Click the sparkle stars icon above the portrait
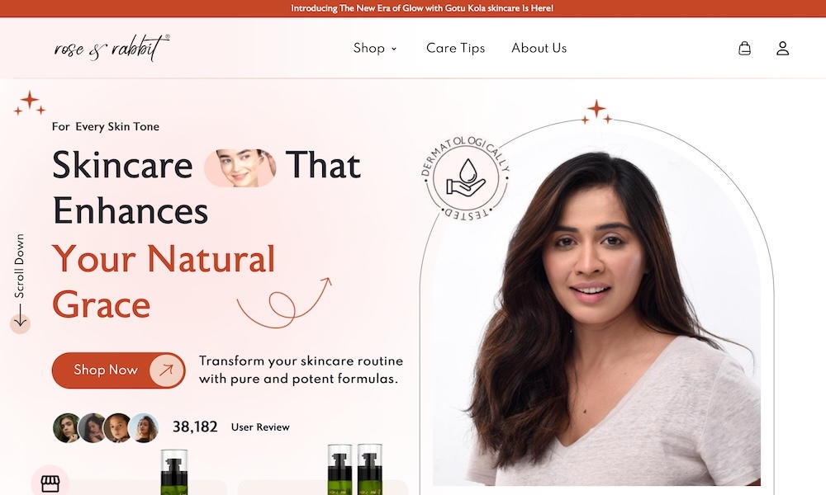 [596, 112]
